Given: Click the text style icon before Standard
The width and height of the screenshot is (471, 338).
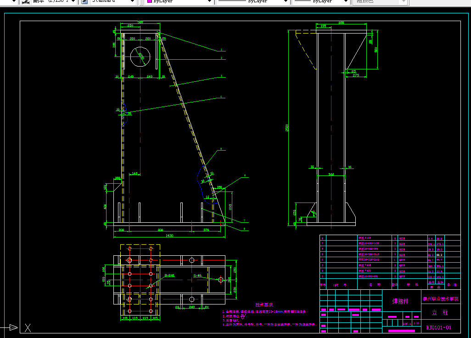Looking at the screenshot, I should click(85, 1).
